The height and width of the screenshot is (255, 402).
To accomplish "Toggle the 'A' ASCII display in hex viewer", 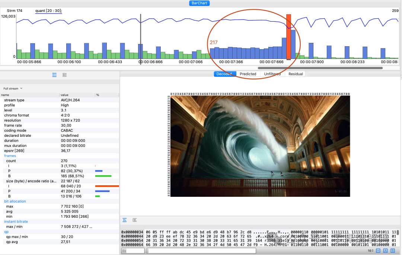I will pos(385,251).
